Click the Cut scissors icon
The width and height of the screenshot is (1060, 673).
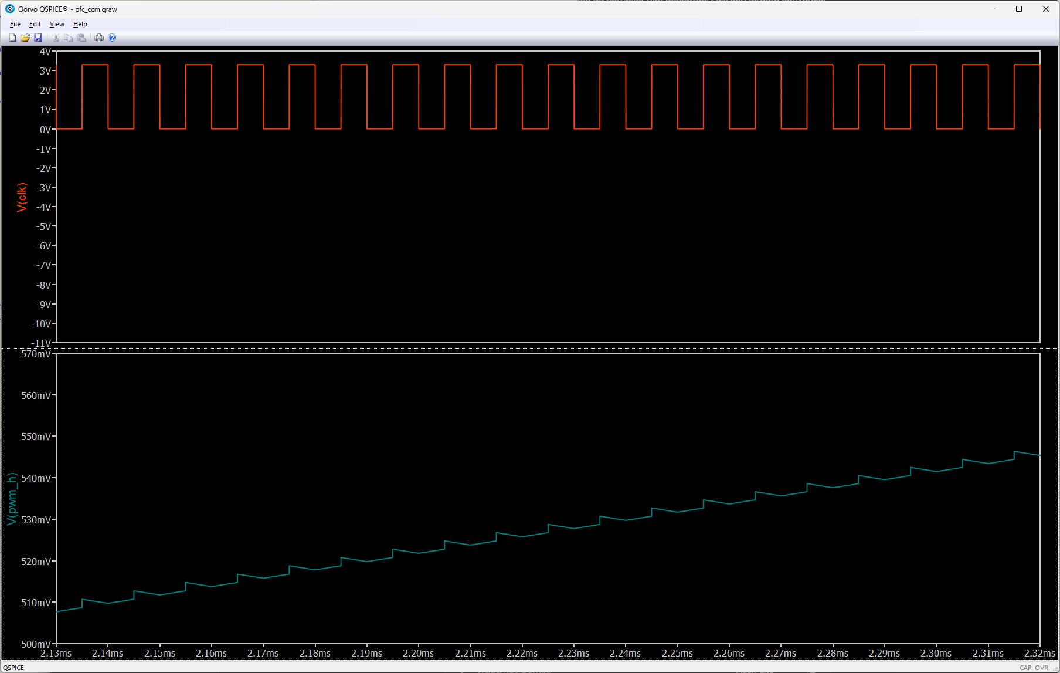coord(56,38)
